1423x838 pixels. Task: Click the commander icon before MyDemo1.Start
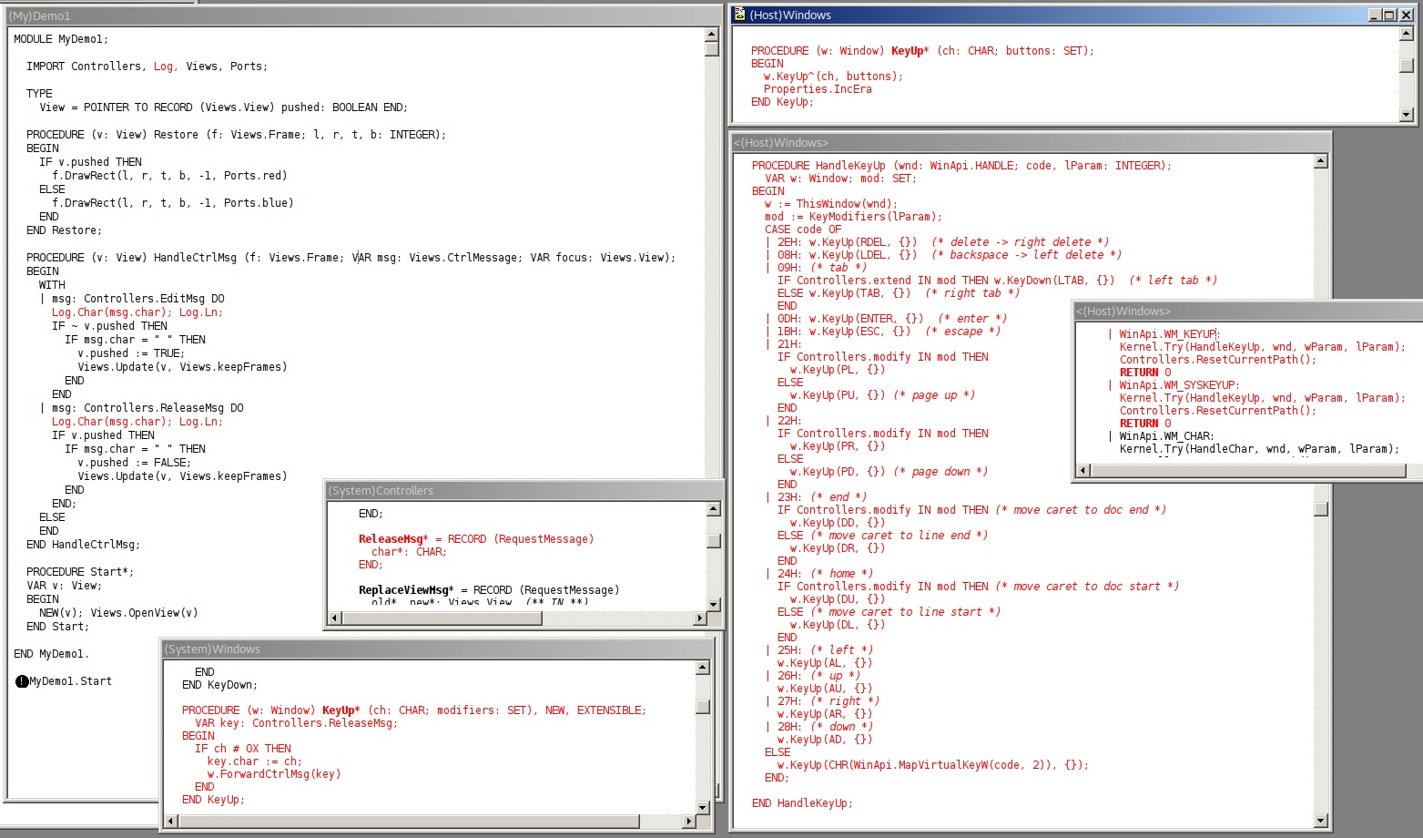click(x=22, y=681)
